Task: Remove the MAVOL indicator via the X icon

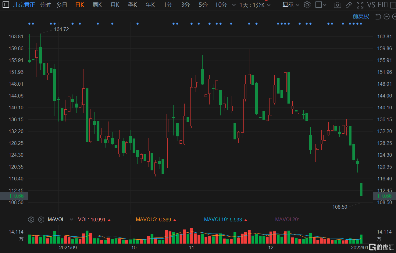Action: 41,219
